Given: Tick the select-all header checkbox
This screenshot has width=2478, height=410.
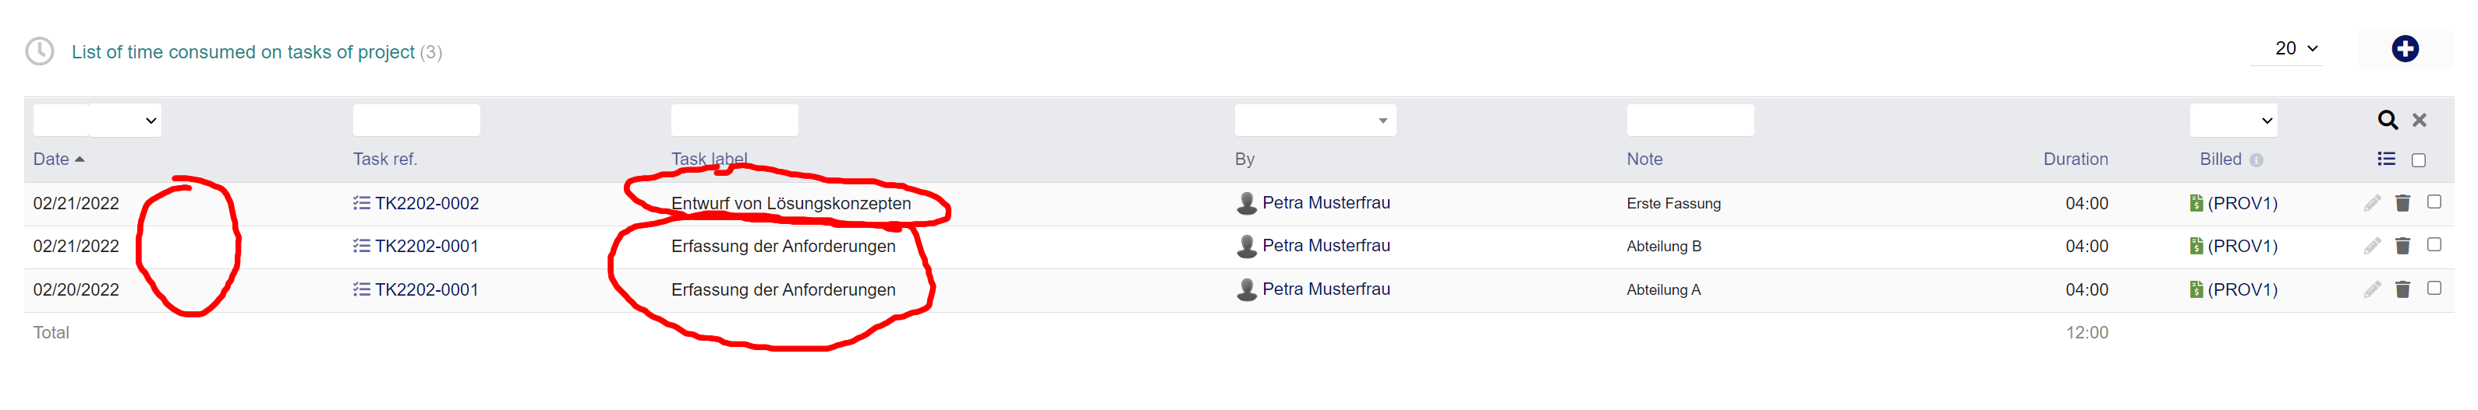Looking at the screenshot, I should (2419, 160).
